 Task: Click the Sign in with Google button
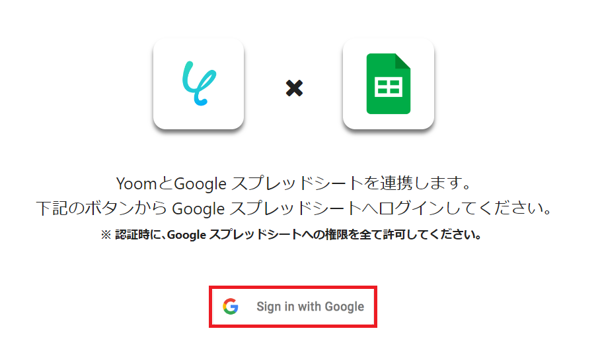(293, 306)
